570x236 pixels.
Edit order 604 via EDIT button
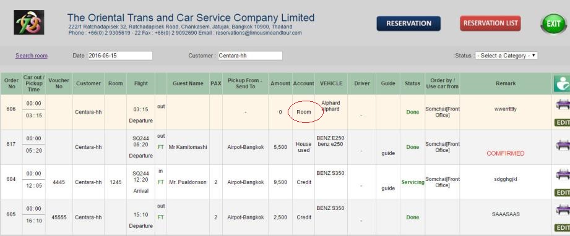(x=563, y=193)
